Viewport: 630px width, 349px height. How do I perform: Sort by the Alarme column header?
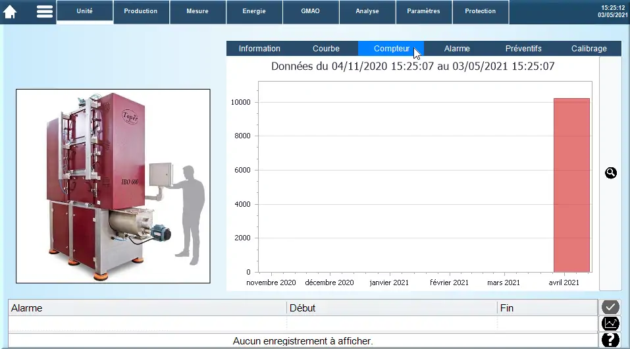click(x=147, y=308)
